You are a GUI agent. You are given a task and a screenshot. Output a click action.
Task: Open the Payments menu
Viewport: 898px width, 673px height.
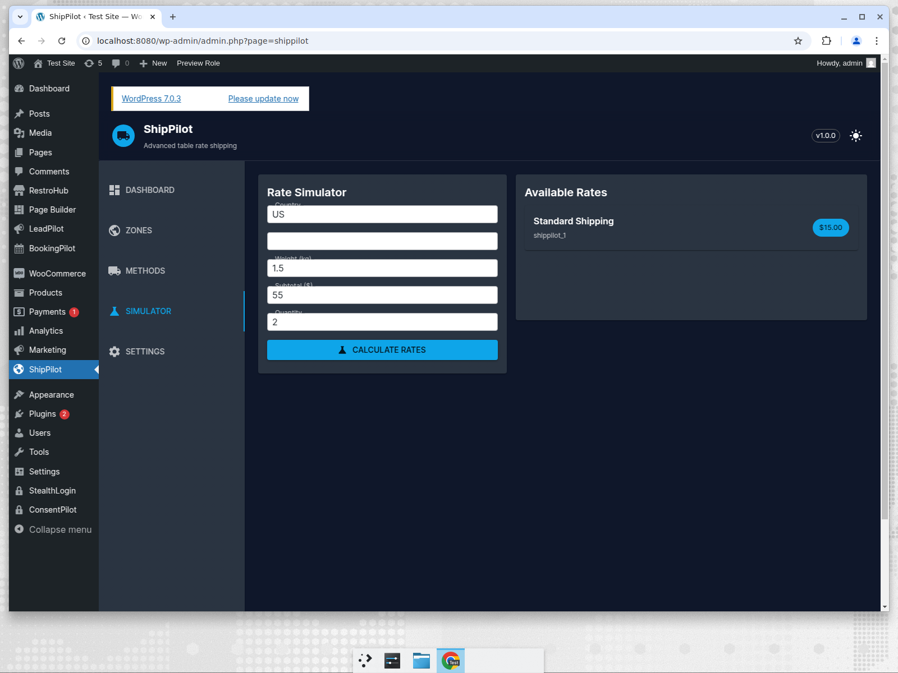pos(54,312)
